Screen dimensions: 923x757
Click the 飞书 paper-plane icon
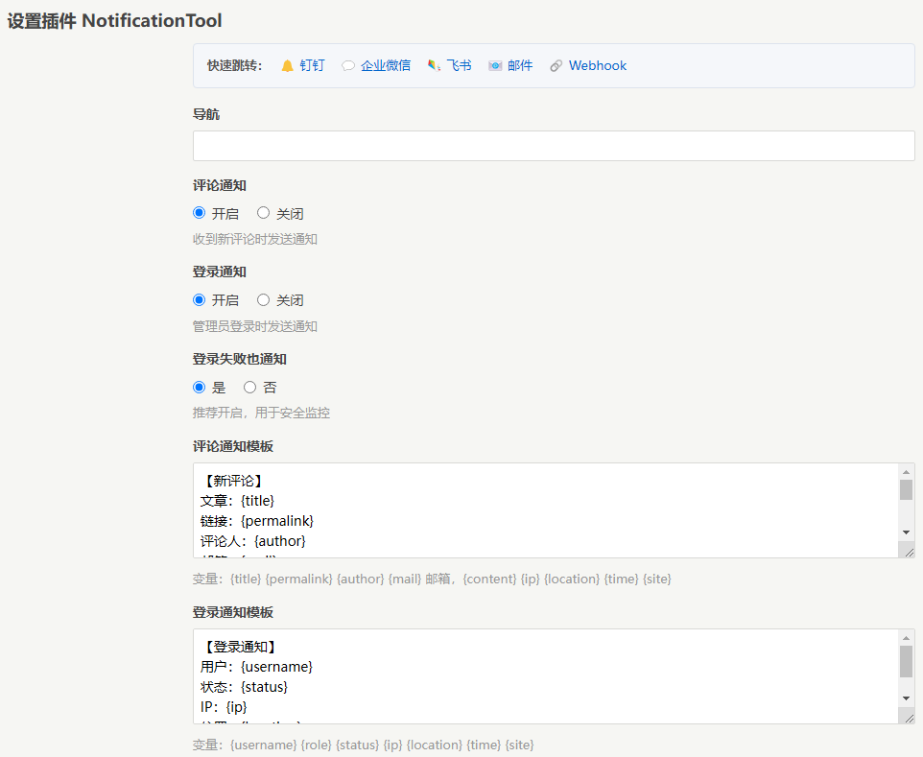(x=434, y=65)
